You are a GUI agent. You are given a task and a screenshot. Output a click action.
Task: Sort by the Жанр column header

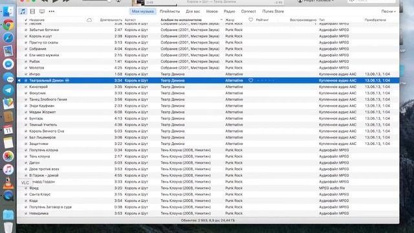(x=230, y=20)
